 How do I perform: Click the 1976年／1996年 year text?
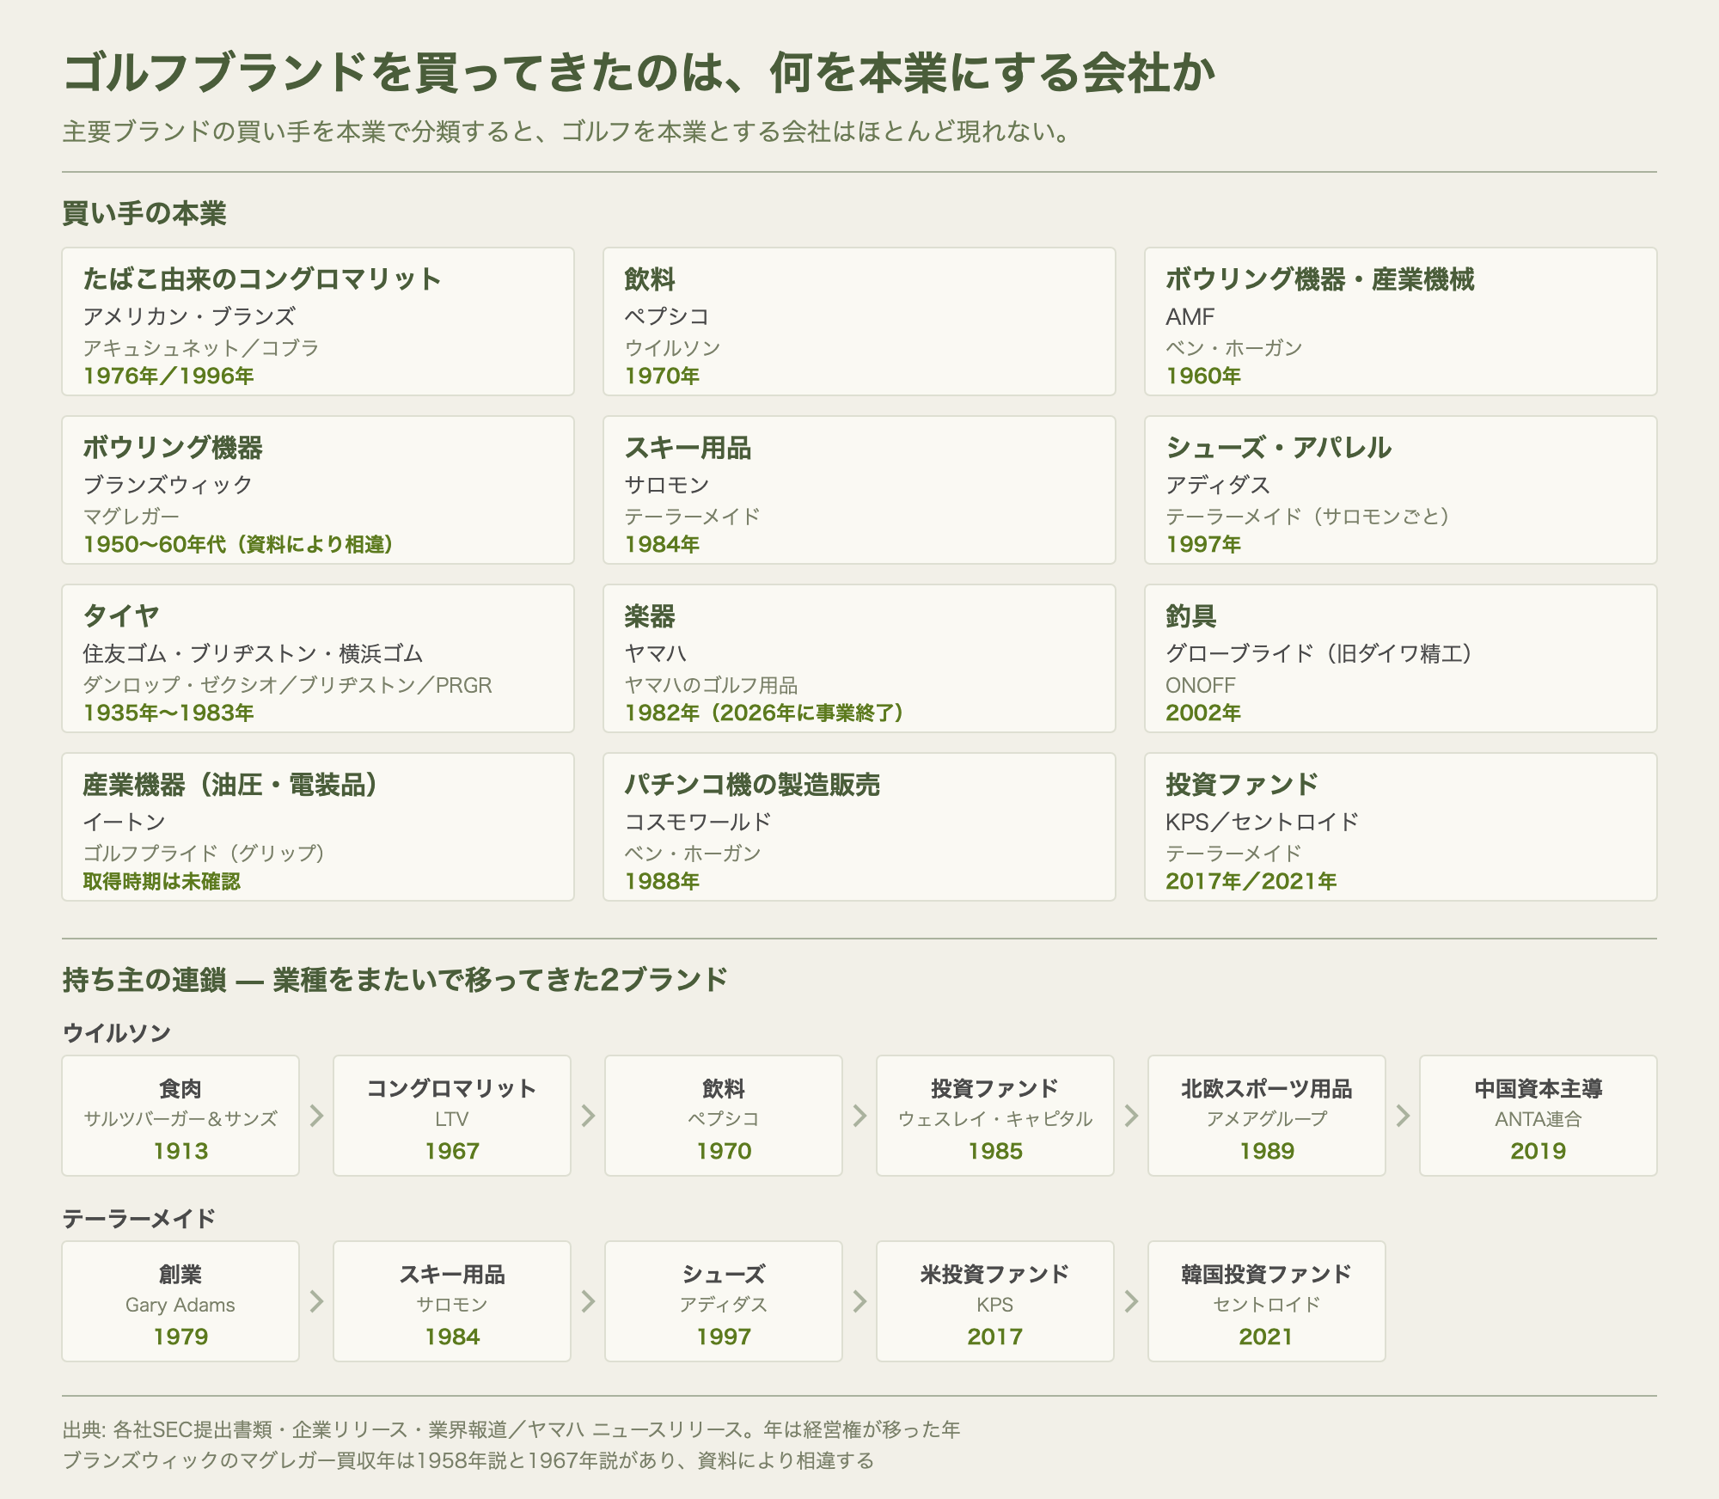pos(168,376)
